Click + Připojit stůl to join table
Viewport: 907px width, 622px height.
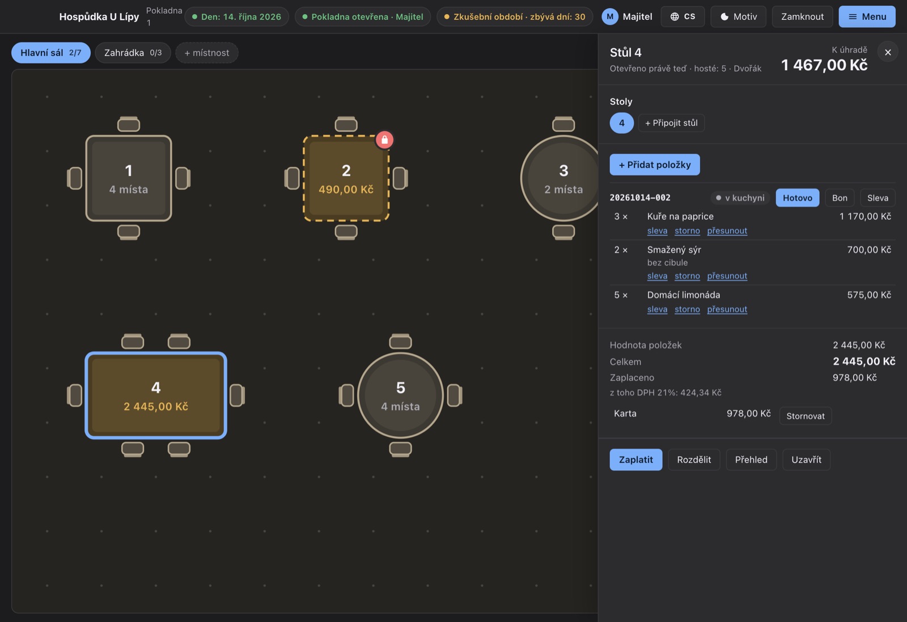point(671,123)
